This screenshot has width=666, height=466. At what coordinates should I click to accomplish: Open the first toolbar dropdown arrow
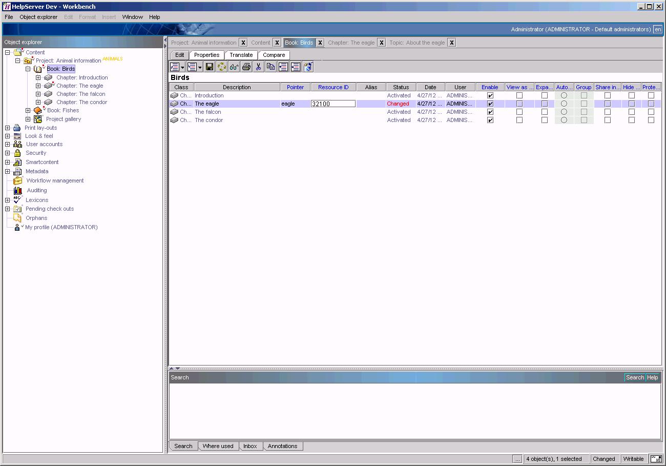183,67
